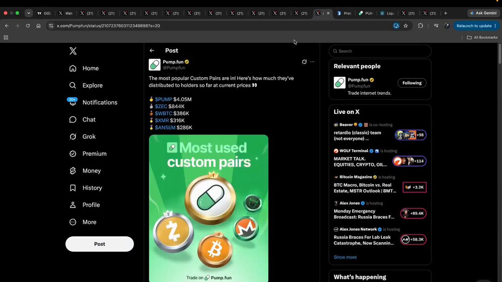Expand the More menu in the sidebar
This screenshot has width=502, height=282.
point(83,222)
